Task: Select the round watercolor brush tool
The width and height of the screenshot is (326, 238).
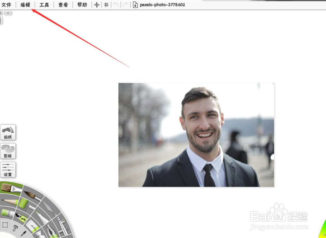Action: coord(32,196)
